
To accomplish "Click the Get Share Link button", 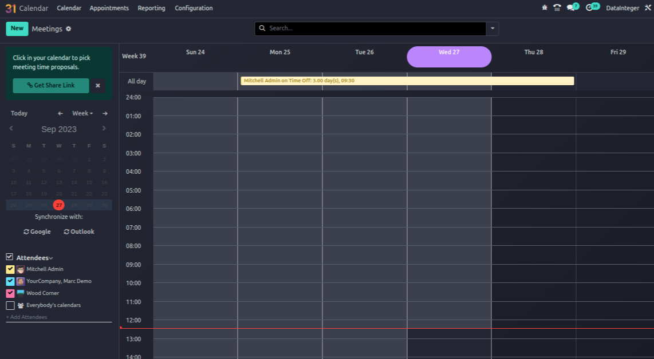I will 50,85.
